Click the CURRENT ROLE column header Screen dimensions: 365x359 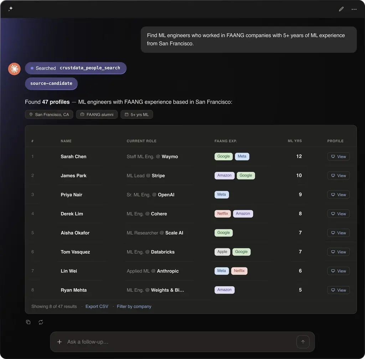(x=142, y=141)
